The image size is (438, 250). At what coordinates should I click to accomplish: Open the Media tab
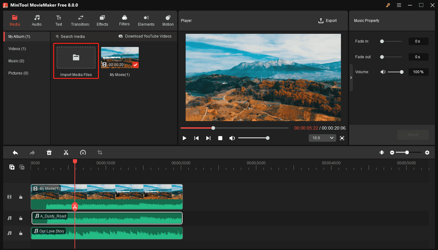click(15, 21)
